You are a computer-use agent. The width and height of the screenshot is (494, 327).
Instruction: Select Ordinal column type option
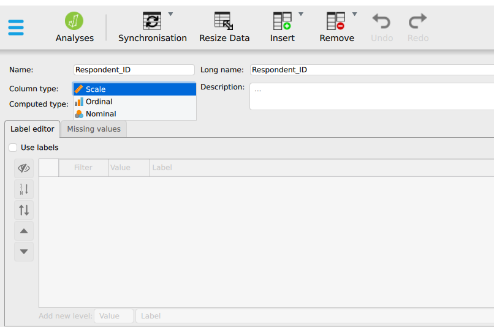coord(134,102)
